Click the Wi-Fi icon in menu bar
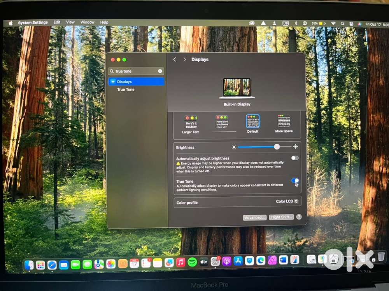Image resolution: width=389 pixels, height=291 pixels. [333, 24]
